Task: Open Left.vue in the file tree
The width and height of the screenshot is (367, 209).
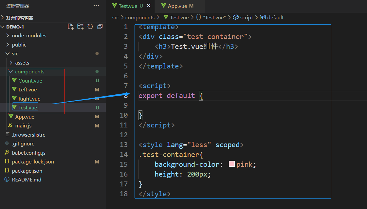Action: (28, 90)
